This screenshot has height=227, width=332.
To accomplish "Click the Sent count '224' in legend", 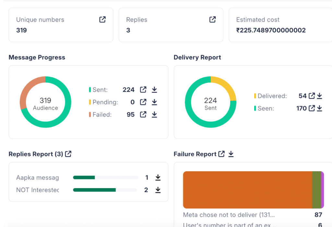I will 128,90.
